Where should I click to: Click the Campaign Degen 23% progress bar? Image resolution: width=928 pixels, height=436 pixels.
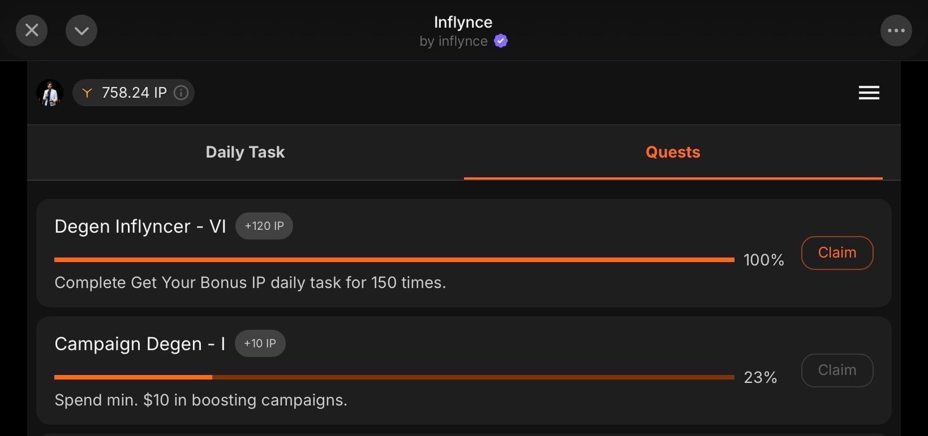click(394, 377)
